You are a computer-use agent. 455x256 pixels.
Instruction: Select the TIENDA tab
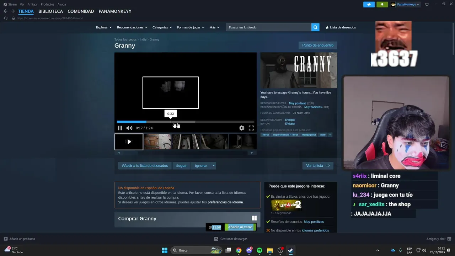point(26,11)
